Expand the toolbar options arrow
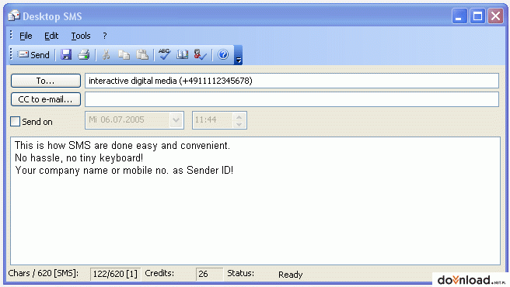This screenshot has width=510, height=287. pos(239,55)
